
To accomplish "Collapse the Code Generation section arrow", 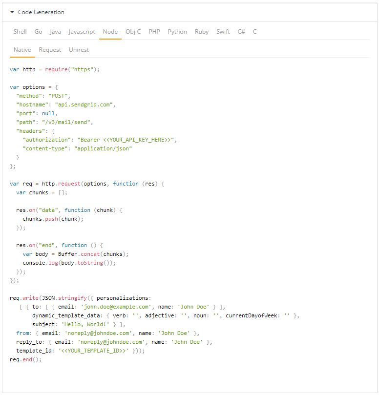I will pyautogui.click(x=12, y=12).
